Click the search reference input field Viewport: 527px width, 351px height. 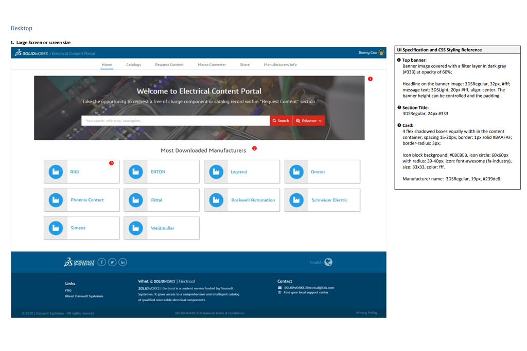tap(175, 121)
